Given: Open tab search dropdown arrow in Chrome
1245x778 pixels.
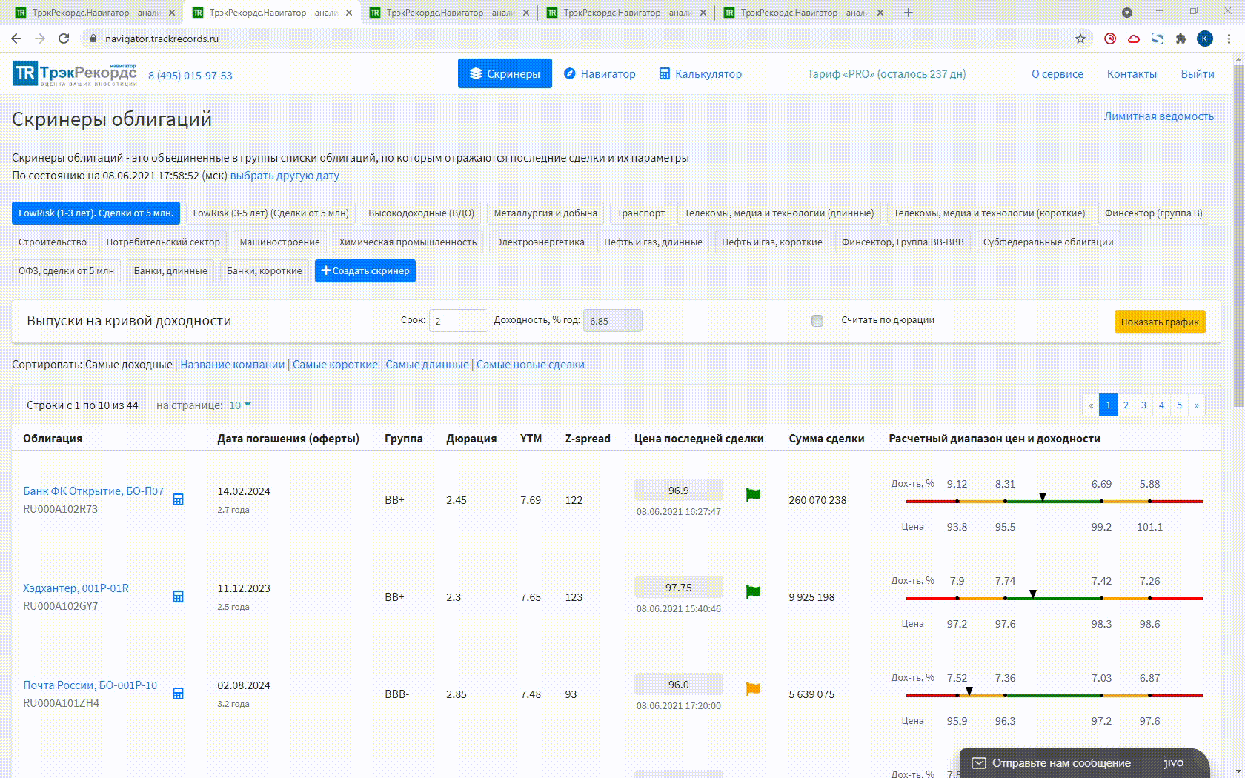Looking at the screenshot, I should [1127, 13].
